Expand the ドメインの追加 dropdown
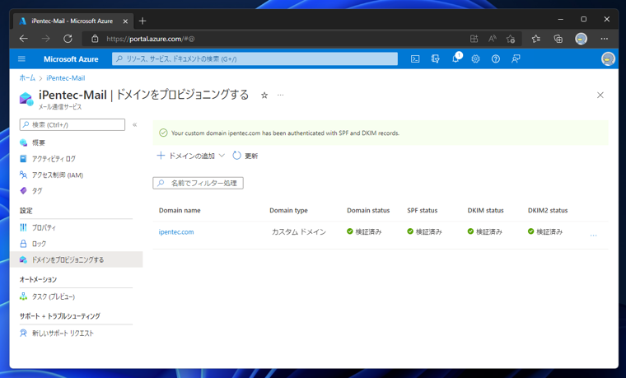This screenshot has width=626, height=378. click(191, 156)
